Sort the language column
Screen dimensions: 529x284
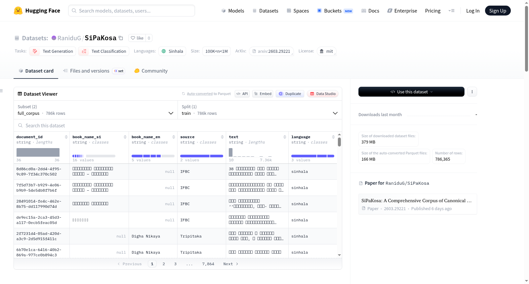(x=333, y=137)
